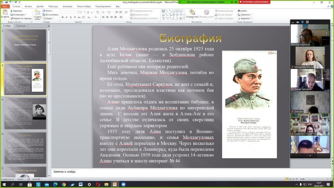Viewport: 334px width, 188px height.
Task: Toggle Underline (Ч) text formatting
Action: [71, 17]
